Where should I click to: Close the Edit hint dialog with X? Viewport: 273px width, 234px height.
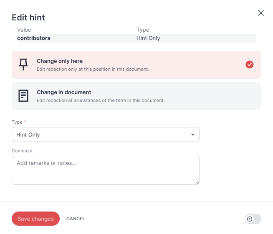pyautogui.click(x=260, y=13)
